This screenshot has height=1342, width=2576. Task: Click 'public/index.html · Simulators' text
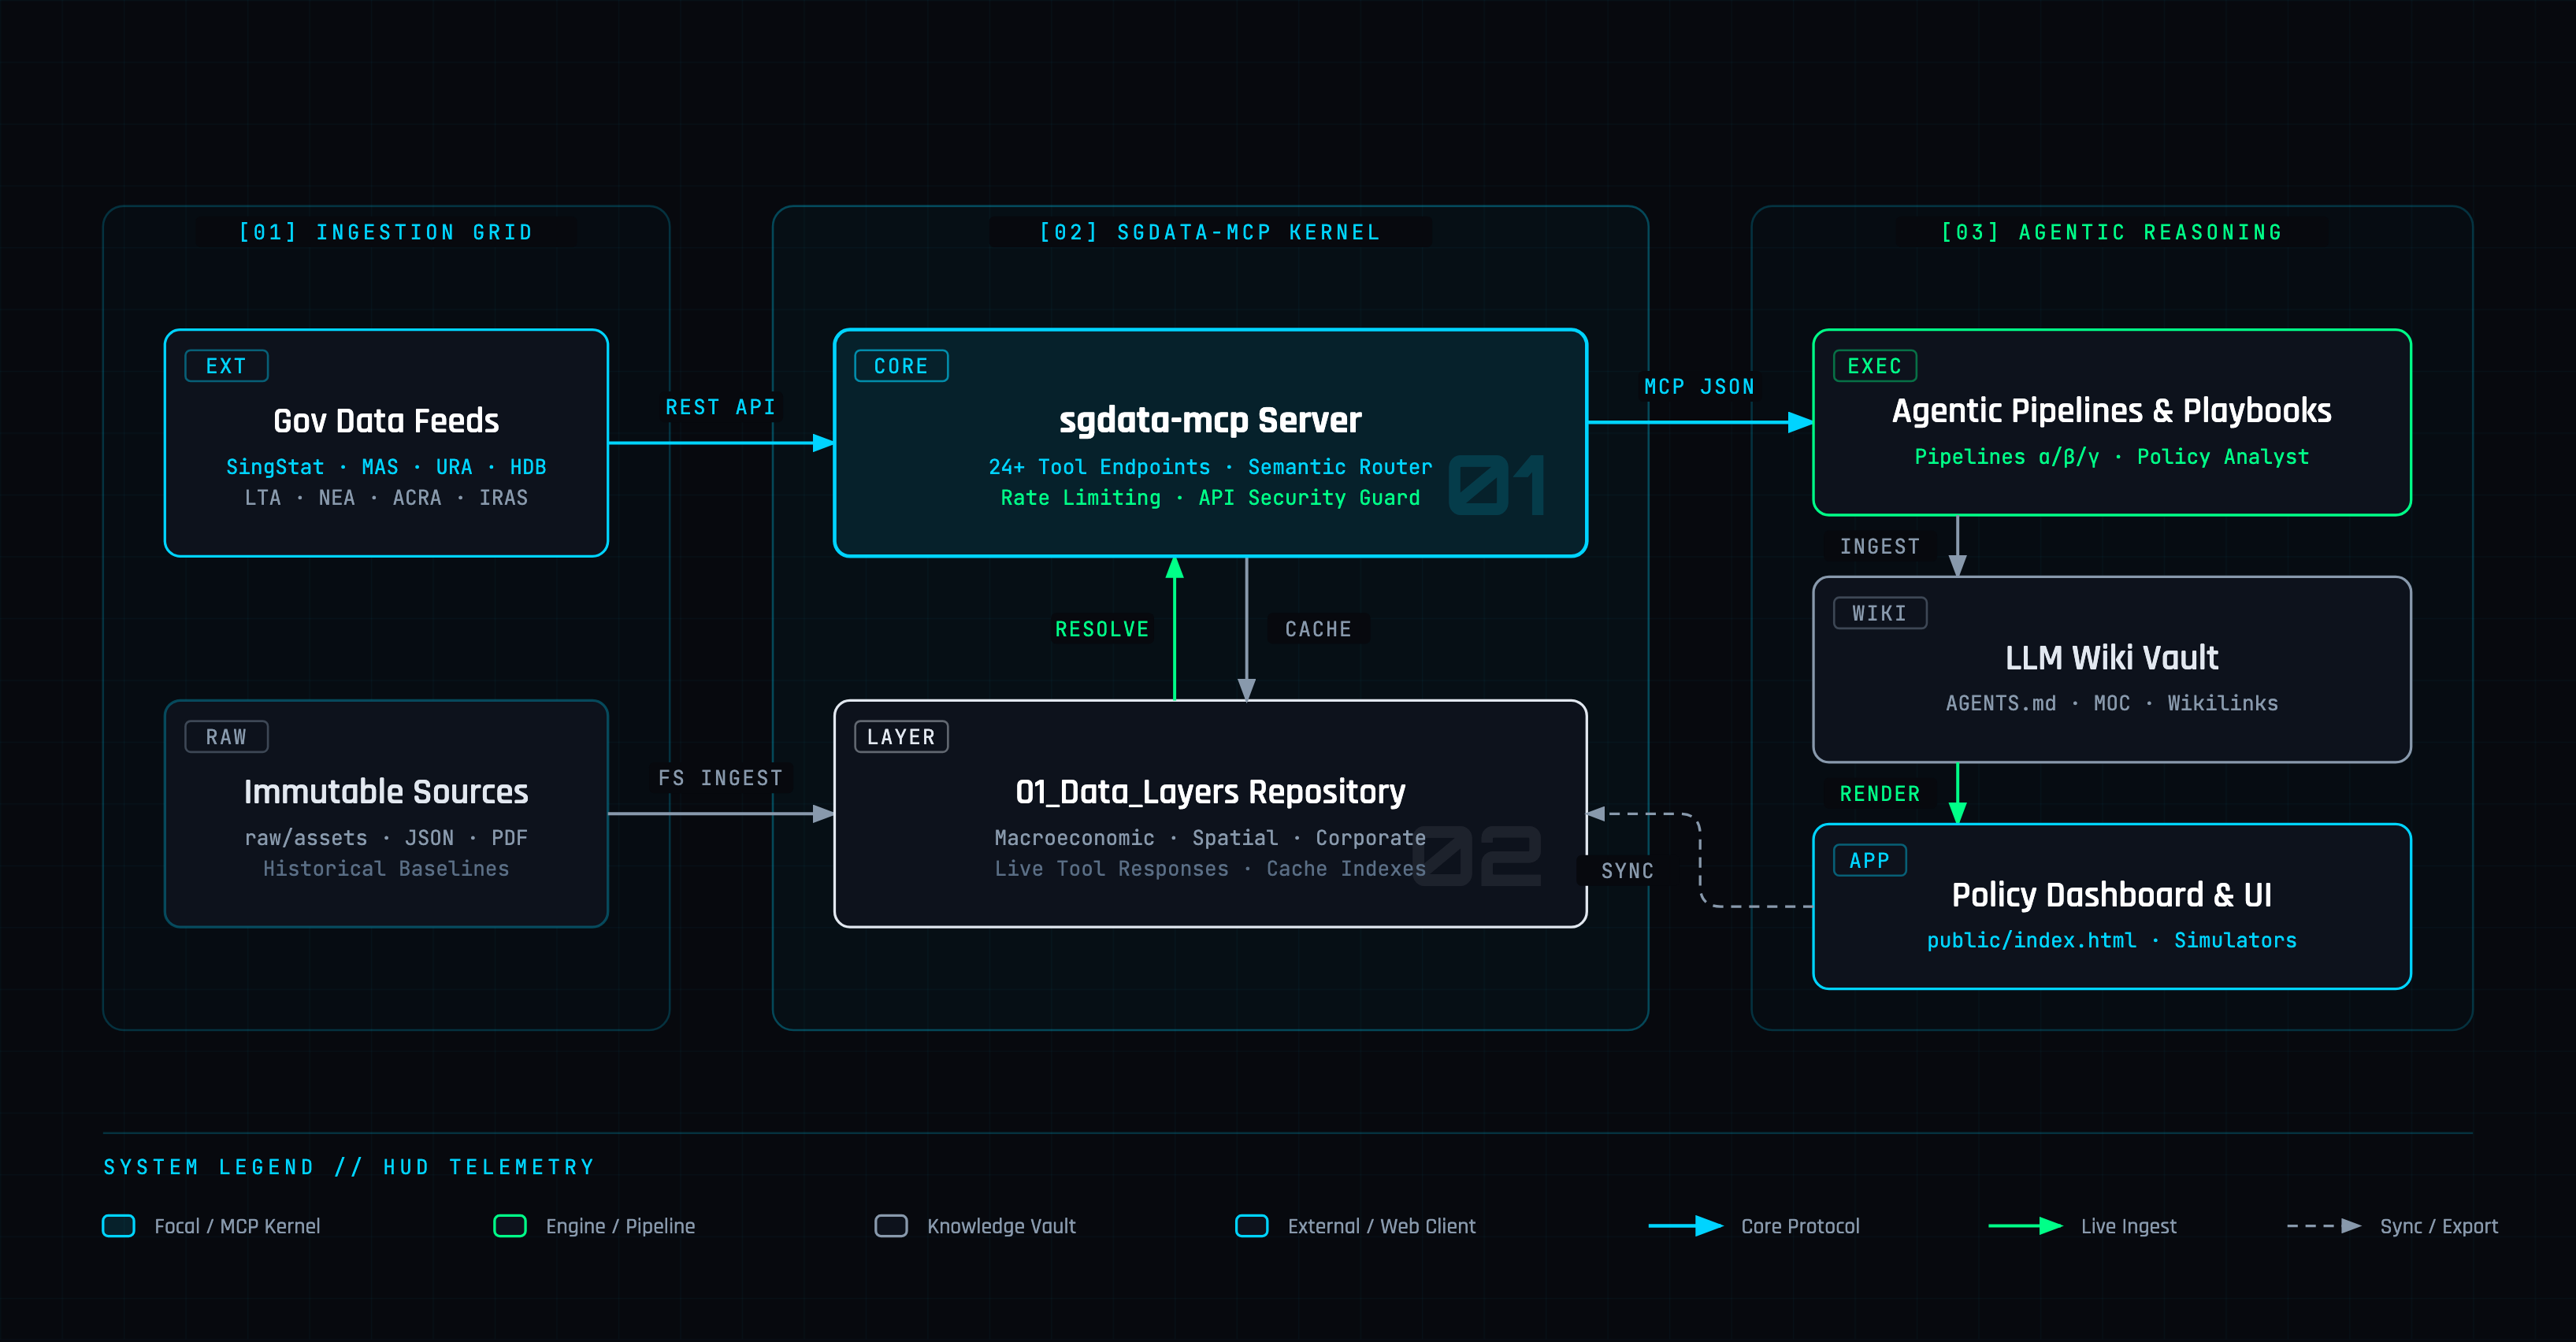[x=2111, y=941]
